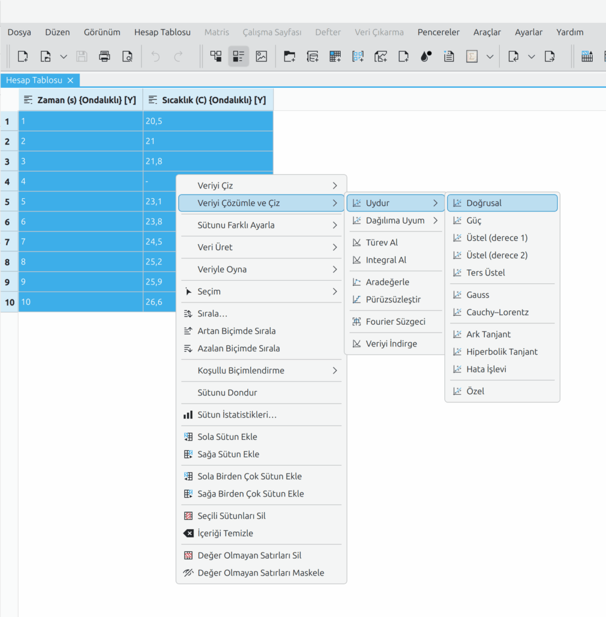Click the blank page plus icon before the droplets

403,56
